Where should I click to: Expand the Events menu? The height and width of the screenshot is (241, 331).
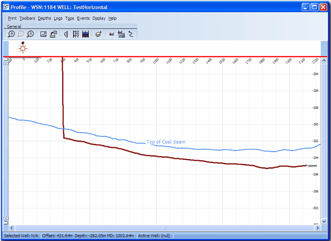tap(83, 18)
